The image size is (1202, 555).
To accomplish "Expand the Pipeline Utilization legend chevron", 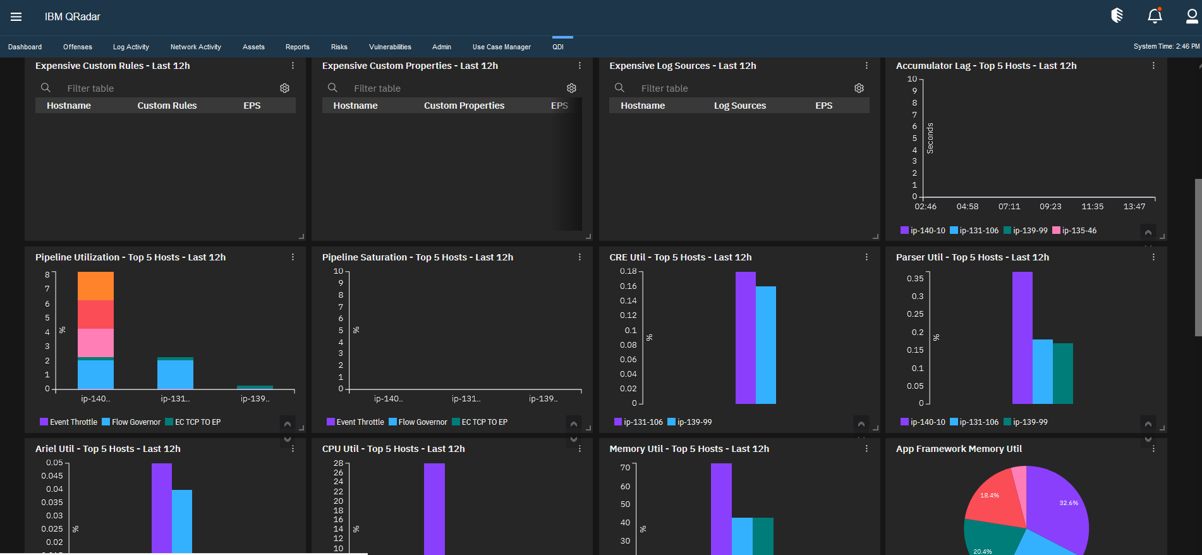I will pos(288,424).
